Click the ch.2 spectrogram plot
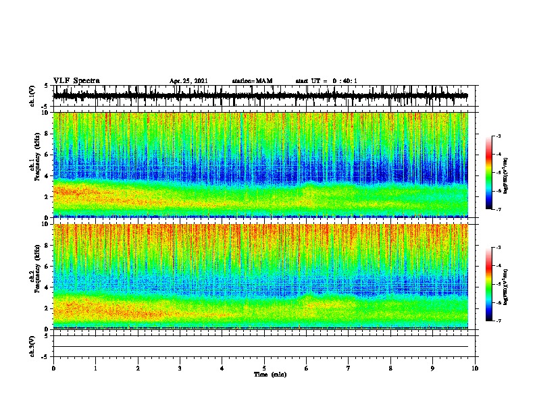 coord(260,277)
